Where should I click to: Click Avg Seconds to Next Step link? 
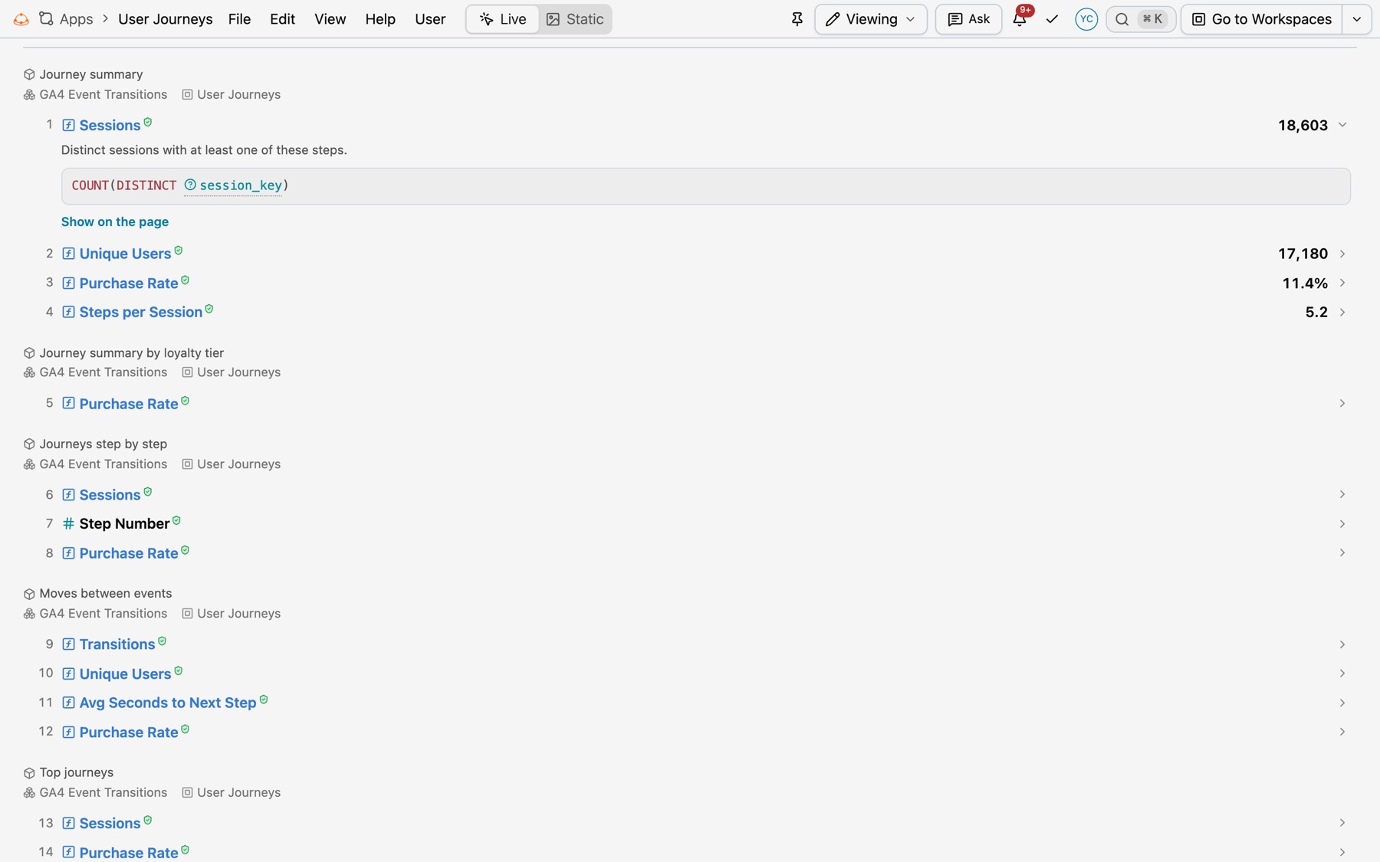pyautogui.click(x=168, y=703)
